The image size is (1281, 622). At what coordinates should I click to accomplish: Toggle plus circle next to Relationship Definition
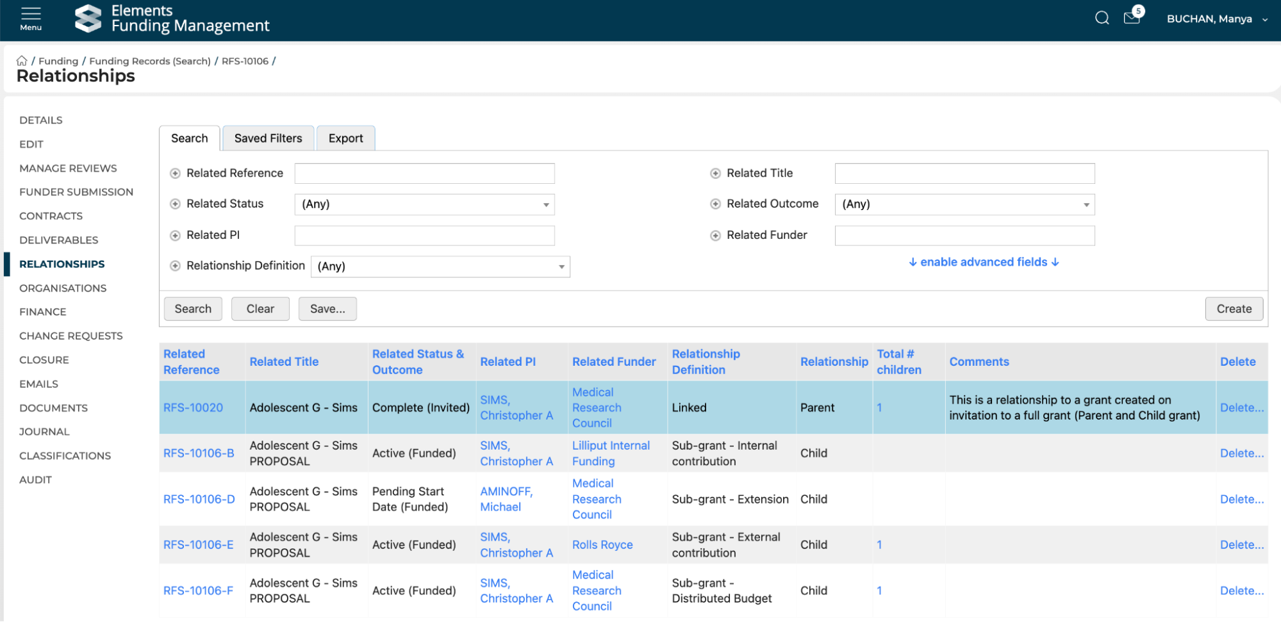coord(175,266)
